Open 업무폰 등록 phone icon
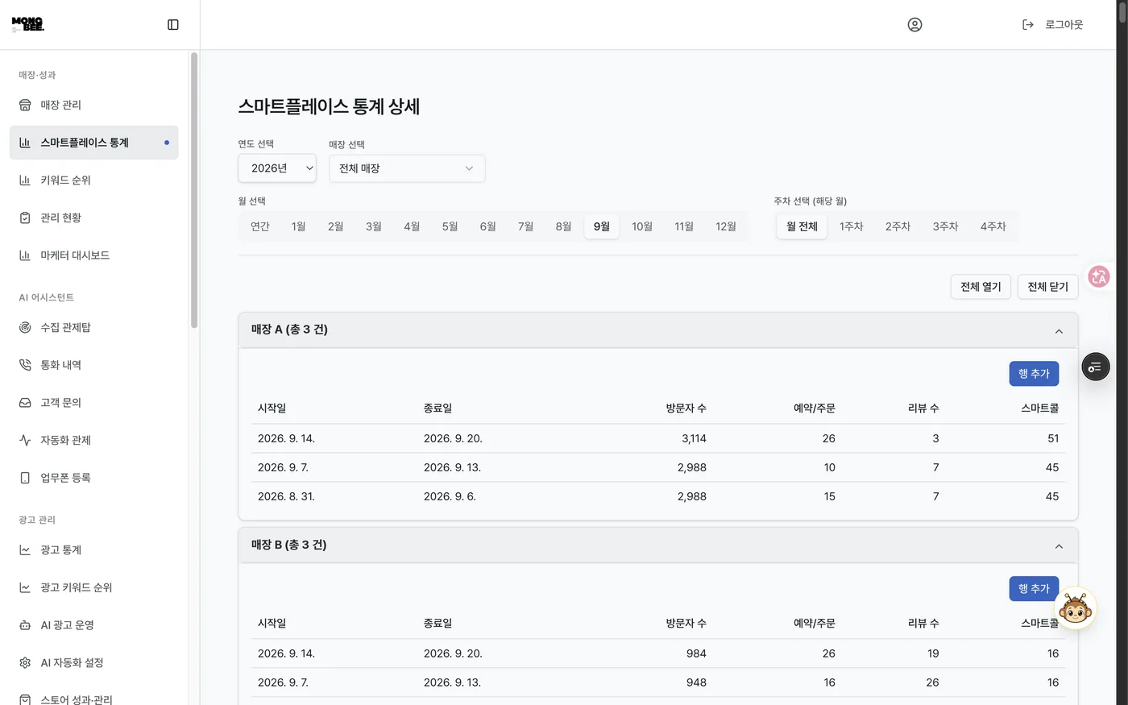 25,478
